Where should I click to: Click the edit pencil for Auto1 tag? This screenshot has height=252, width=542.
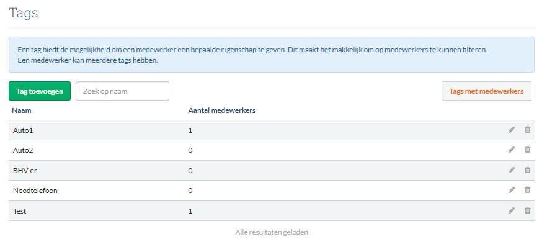(512, 130)
